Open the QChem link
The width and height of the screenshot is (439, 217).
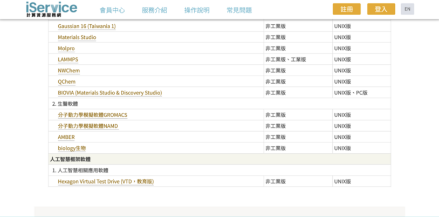click(x=67, y=82)
